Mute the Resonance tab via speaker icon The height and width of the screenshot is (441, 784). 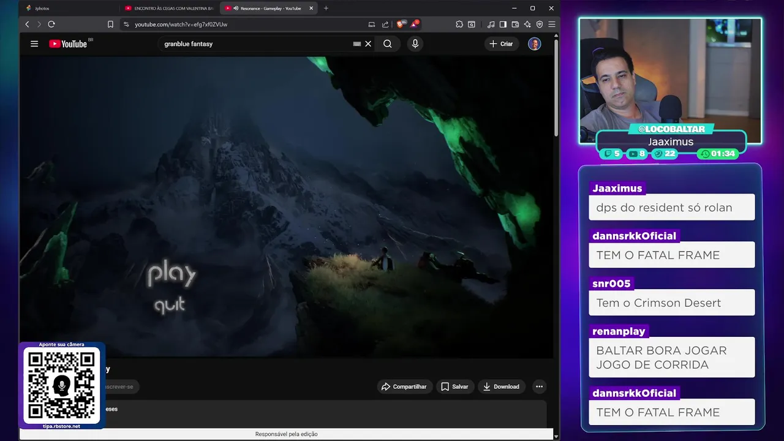pos(236,8)
